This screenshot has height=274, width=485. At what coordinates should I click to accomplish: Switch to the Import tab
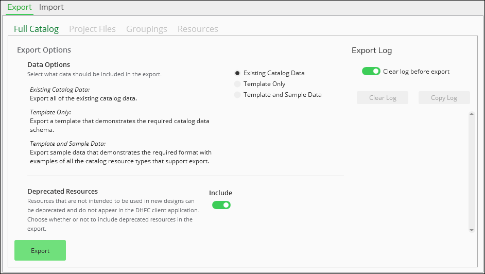coord(51,7)
